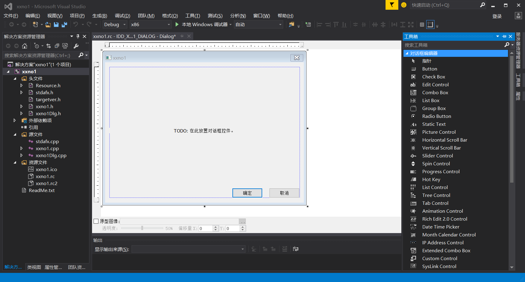This screenshot has height=282, width=525.
Task: Open the 生成 menu
Action: (x=99, y=15)
